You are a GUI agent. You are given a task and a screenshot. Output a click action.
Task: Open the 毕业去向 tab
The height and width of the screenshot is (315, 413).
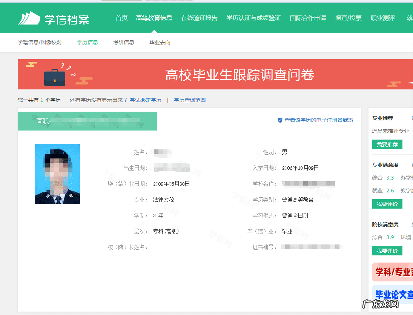tap(160, 42)
